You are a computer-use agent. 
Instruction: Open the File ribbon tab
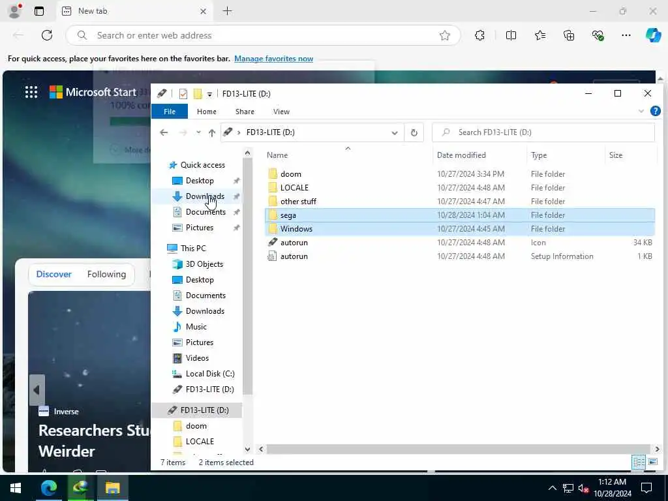pos(170,112)
